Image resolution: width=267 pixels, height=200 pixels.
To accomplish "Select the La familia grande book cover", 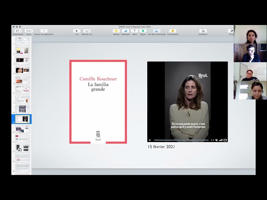I will pyautogui.click(x=98, y=102).
